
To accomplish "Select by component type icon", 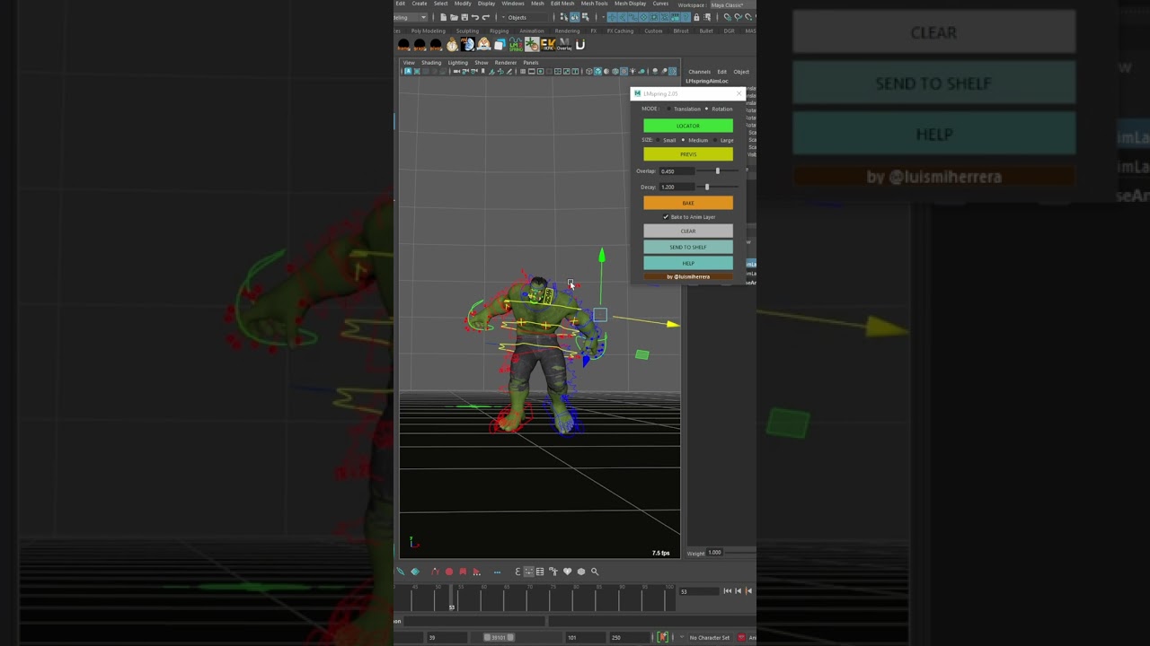I will pos(586,17).
